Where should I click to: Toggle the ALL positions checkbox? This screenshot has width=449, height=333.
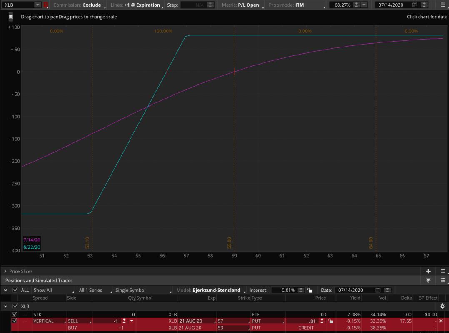click(x=15, y=290)
